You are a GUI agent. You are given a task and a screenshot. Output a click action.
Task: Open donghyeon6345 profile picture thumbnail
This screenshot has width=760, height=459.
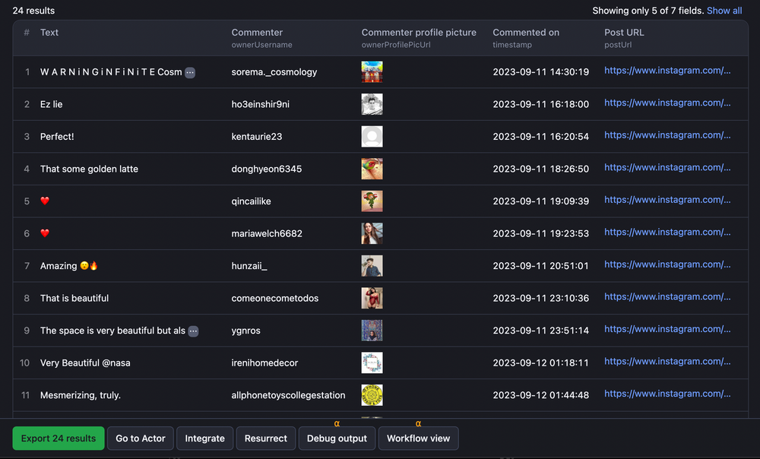point(372,169)
